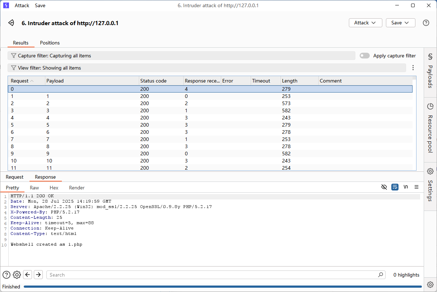This screenshot has width=437, height=292.
Task: Sort by the Response received column header
Action: [202, 81]
